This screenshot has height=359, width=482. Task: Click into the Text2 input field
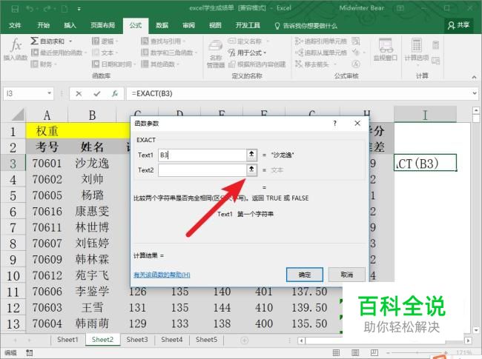(x=200, y=170)
